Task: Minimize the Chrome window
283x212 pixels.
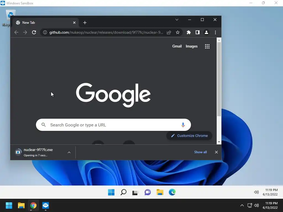Action: click(190, 20)
